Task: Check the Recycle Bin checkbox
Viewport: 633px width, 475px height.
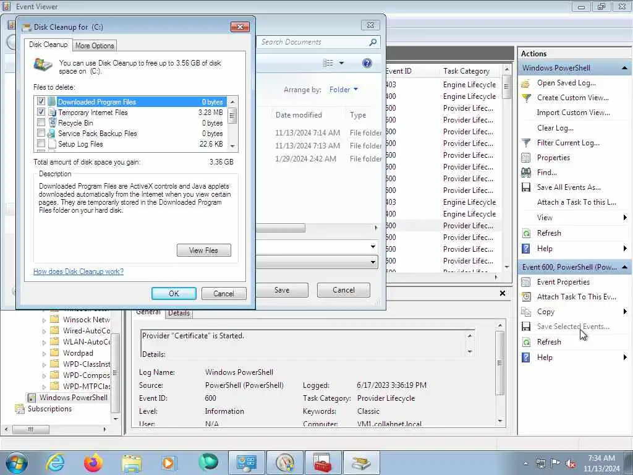Action: (41, 122)
